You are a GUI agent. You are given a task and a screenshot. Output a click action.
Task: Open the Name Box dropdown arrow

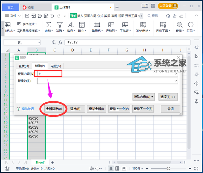(x=39, y=42)
